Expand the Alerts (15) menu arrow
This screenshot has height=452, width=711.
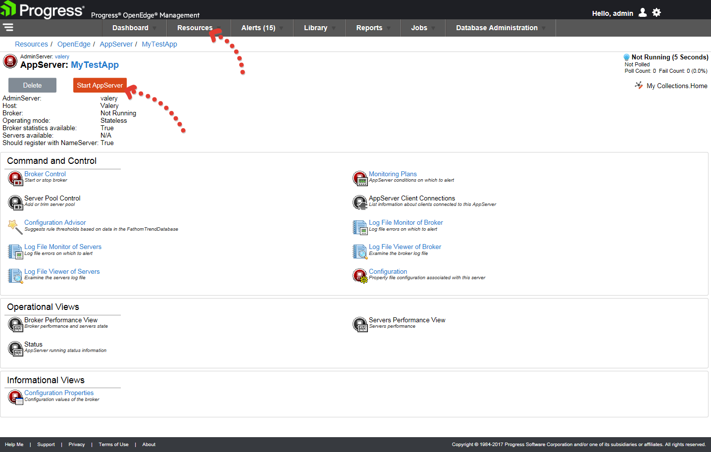[x=281, y=28]
